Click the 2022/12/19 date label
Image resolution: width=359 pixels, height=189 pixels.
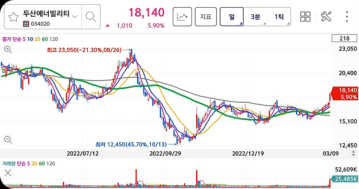tap(248, 153)
